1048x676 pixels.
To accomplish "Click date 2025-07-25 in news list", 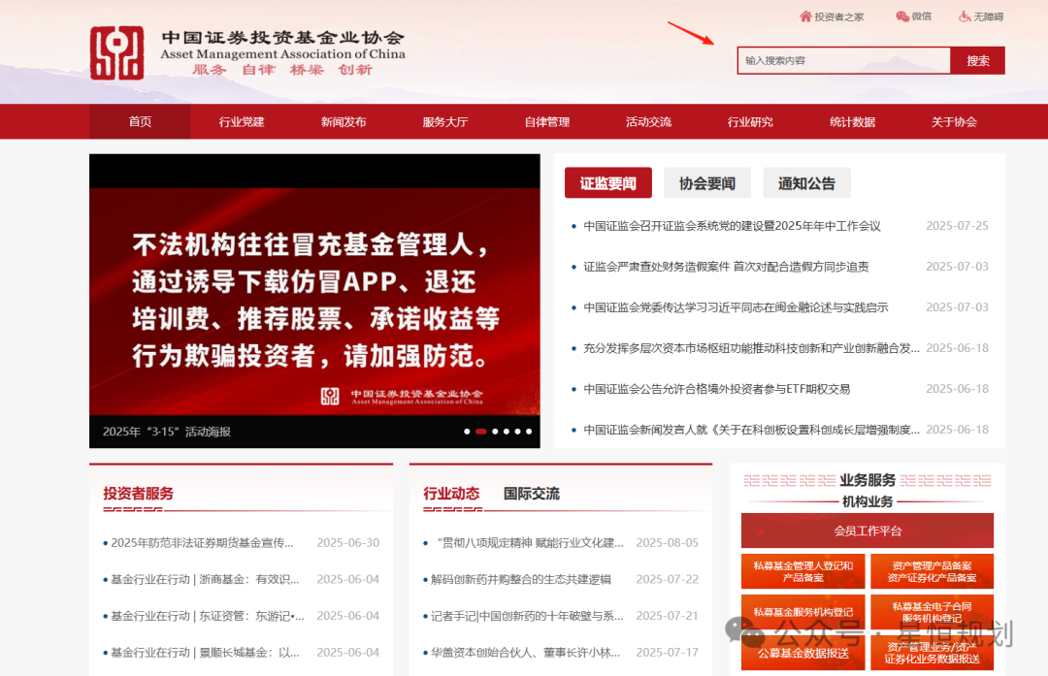I will click(x=957, y=226).
